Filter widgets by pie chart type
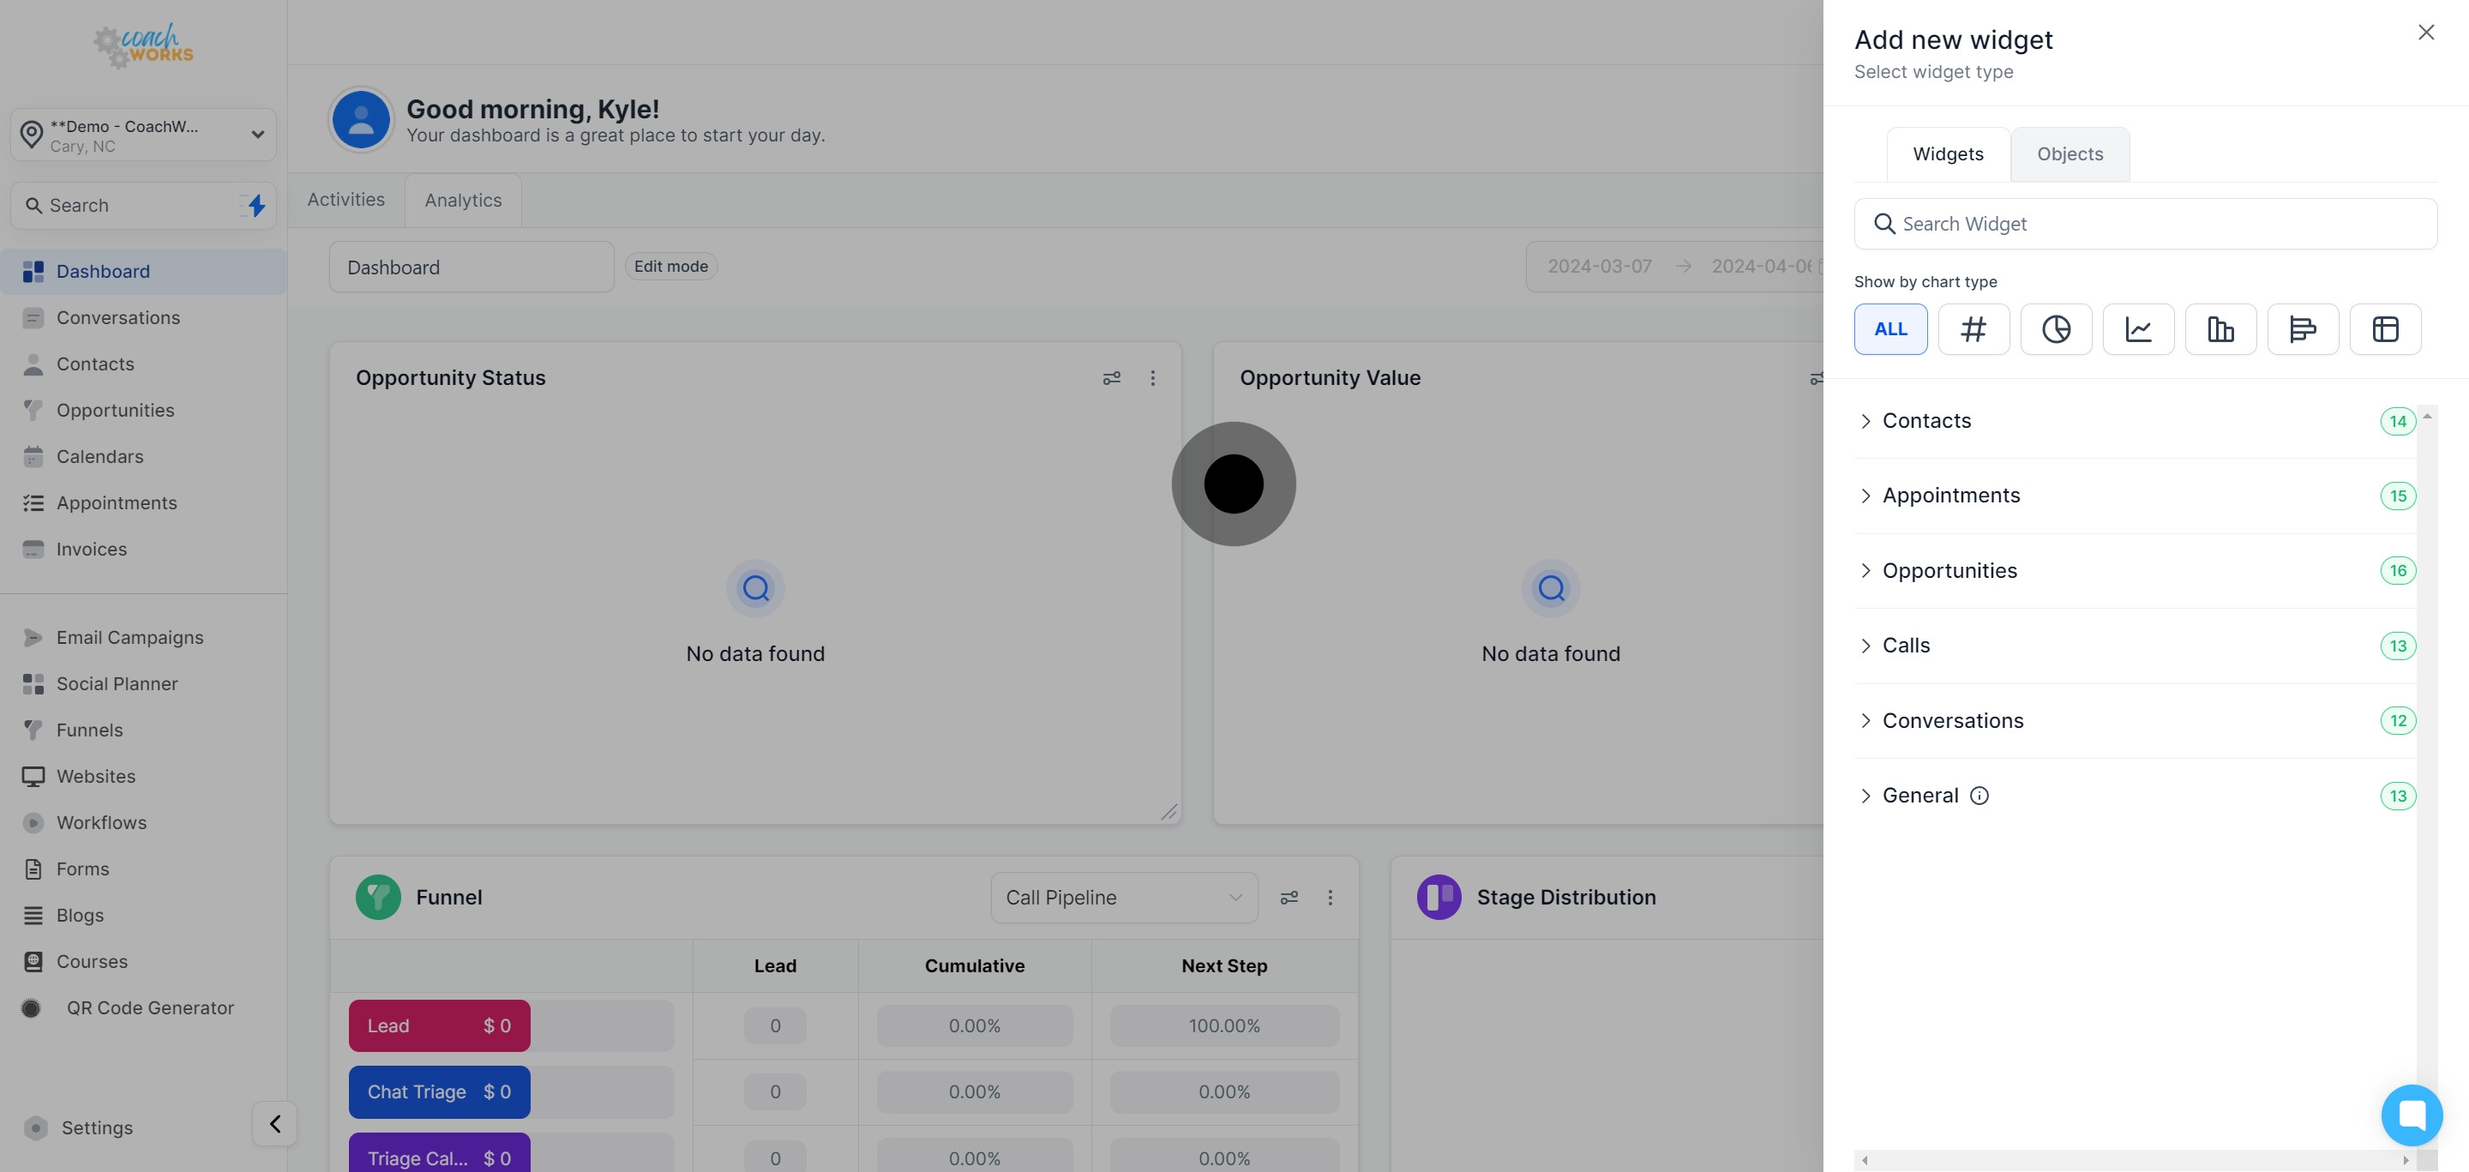This screenshot has height=1172, width=2469. (x=2055, y=328)
